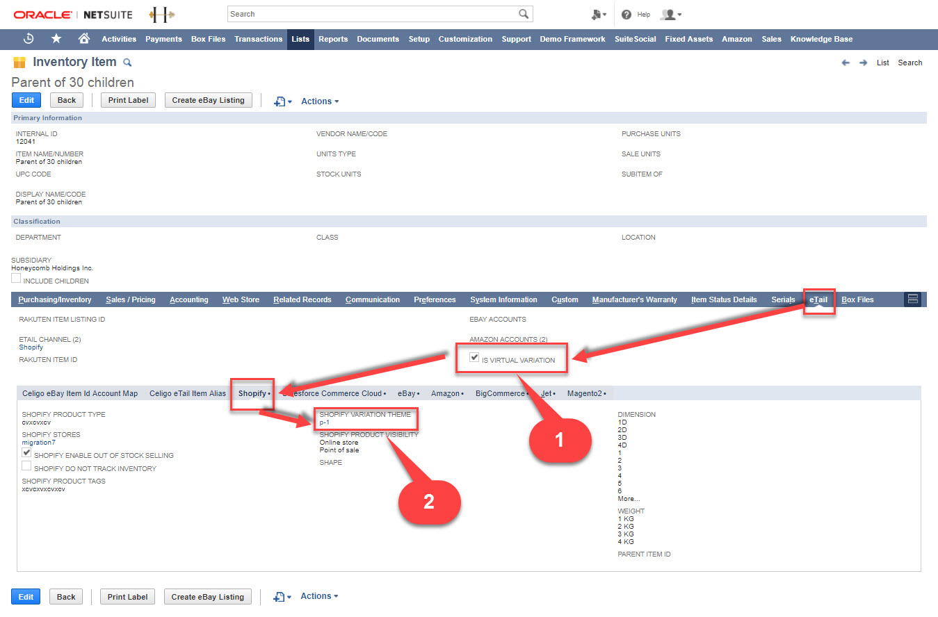Click the top Print Label button

tap(129, 100)
